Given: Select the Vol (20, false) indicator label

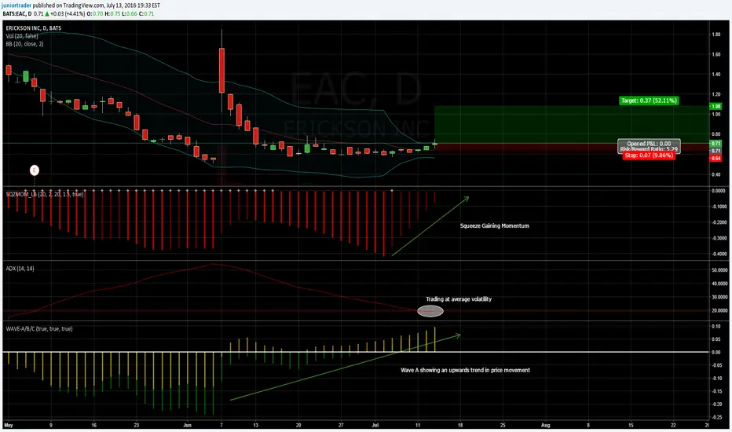Looking at the screenshot, I should coord(22,36).
